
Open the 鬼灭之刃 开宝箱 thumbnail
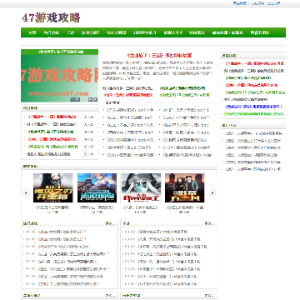tap(53, 187)
